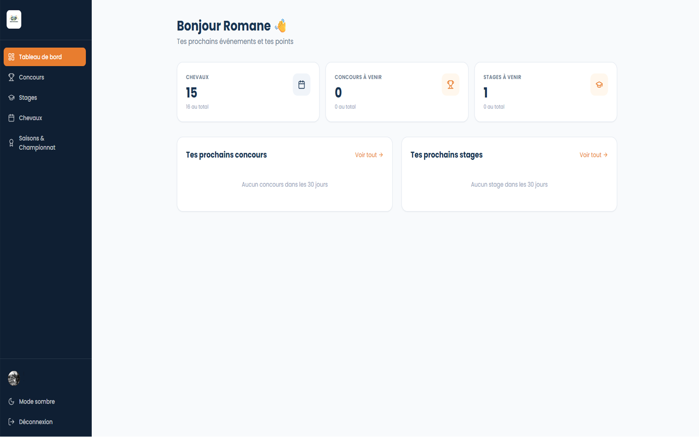Click the Stages graduation cap sidebar icon
This screenshot has height=437, width=699.
11,97
